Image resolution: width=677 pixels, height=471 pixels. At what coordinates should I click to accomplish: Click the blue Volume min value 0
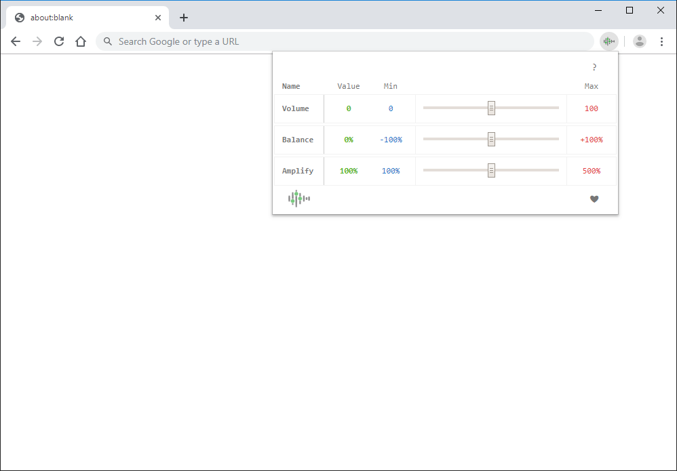pyautogui.click(x=391, y=108)
